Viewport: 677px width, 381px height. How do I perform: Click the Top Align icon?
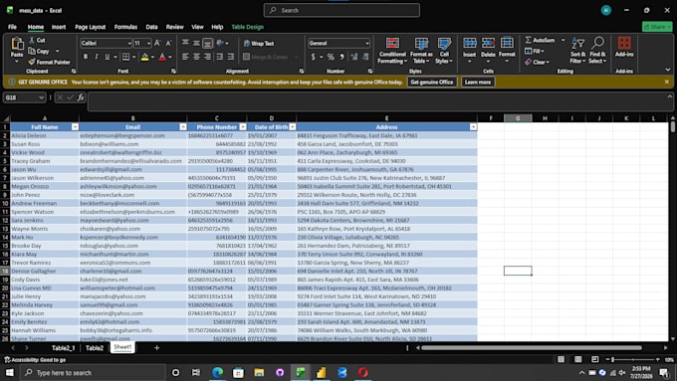[185, 43]
